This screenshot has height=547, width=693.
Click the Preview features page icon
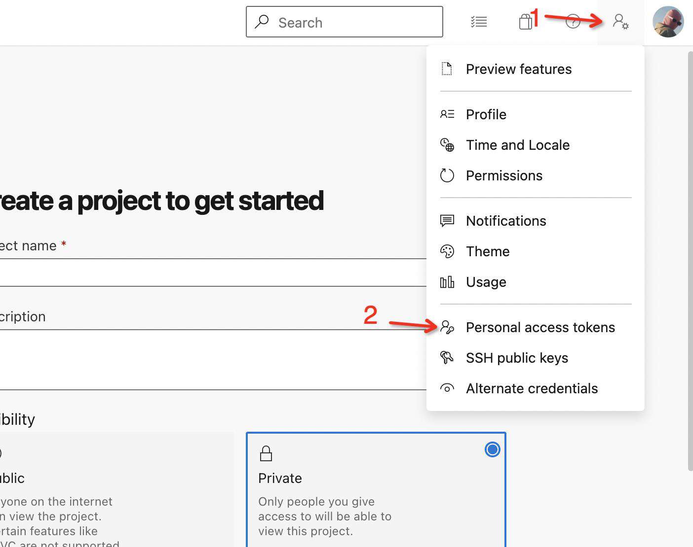pyautogui.click(x=447, y=69)
